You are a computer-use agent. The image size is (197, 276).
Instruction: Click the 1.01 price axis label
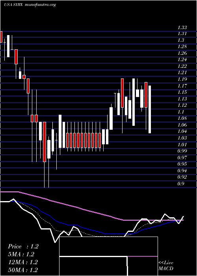[182, 144]
